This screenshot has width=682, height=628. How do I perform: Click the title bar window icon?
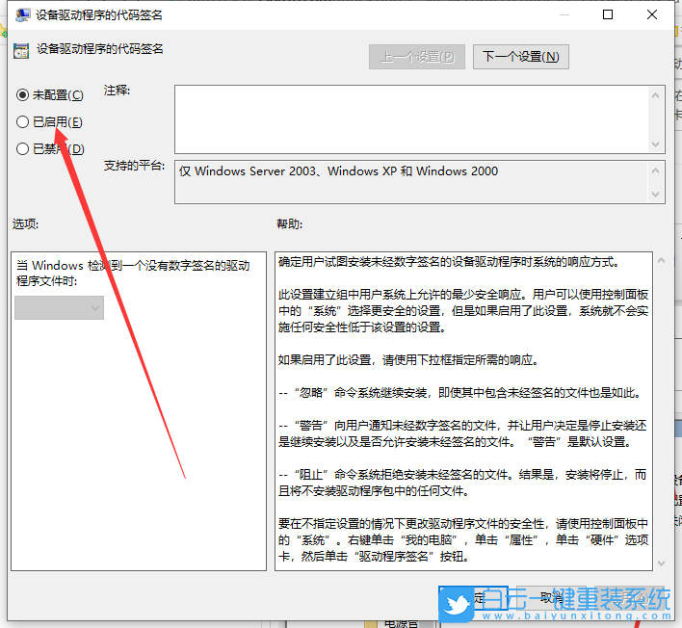click(x=22, y=14)
